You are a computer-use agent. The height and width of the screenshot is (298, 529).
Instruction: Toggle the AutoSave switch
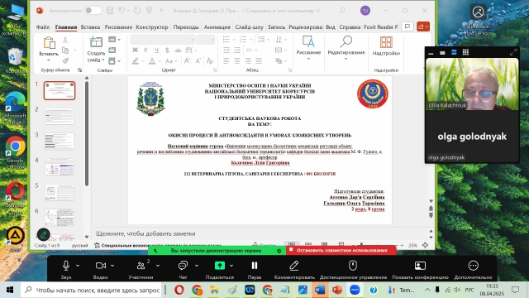pyautogui.click(x=93, y=11)
